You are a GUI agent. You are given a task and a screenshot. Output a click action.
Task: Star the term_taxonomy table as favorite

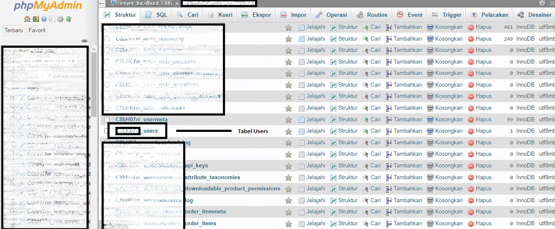[x=288, y=39]
